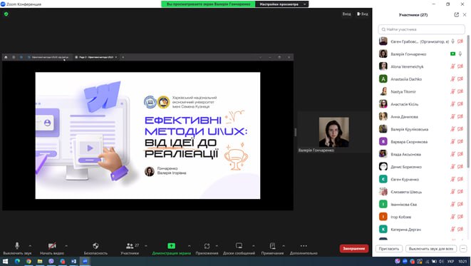
Task: Toggle video icon of Анна Данилова
Action: tap(460, 117)
